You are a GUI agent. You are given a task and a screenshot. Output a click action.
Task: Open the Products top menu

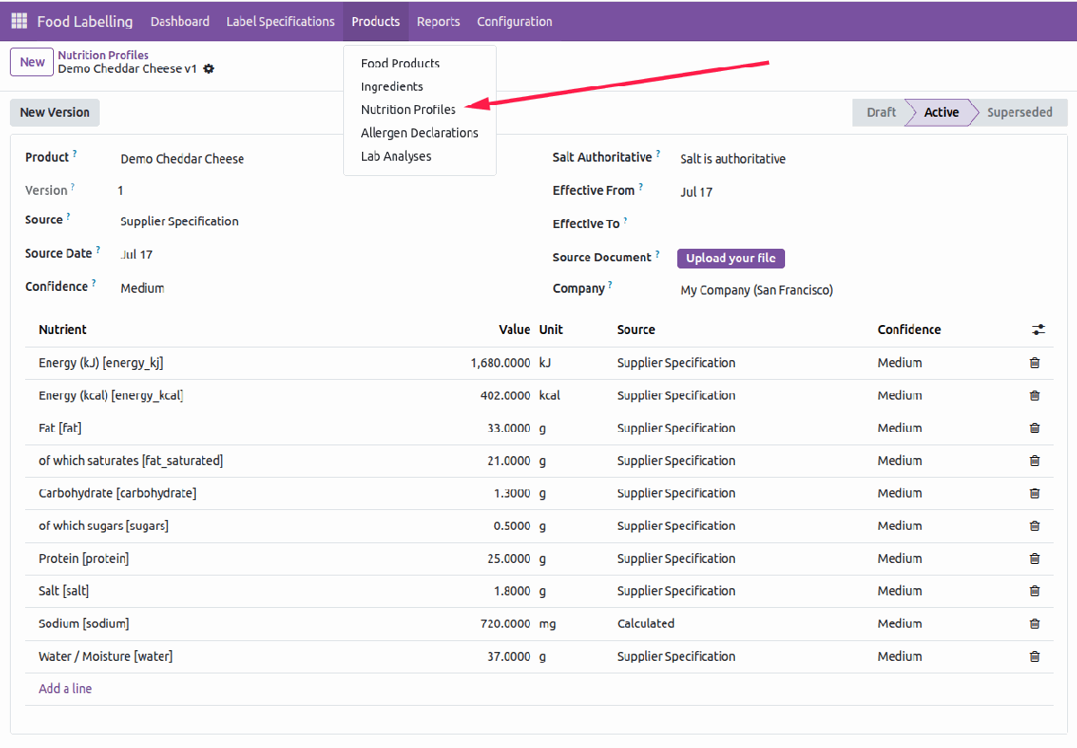tap(375, 22)
